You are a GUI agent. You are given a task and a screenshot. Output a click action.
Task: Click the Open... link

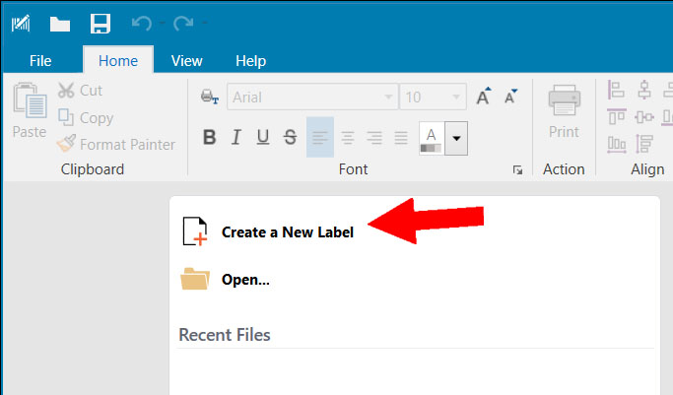245,280
